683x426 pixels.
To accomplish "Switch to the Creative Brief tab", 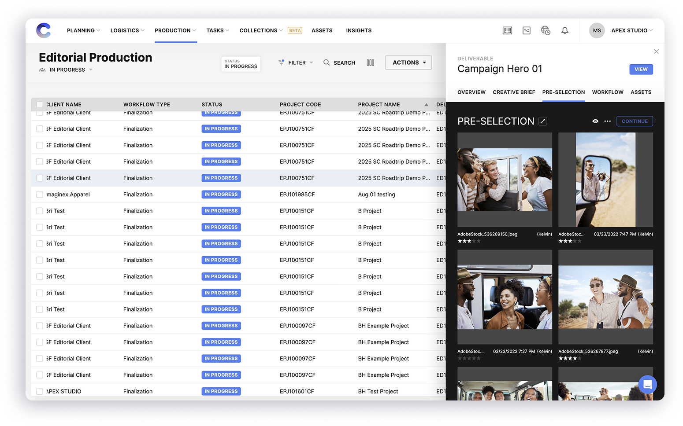I will pyautogui.click(x=514, y=92).
